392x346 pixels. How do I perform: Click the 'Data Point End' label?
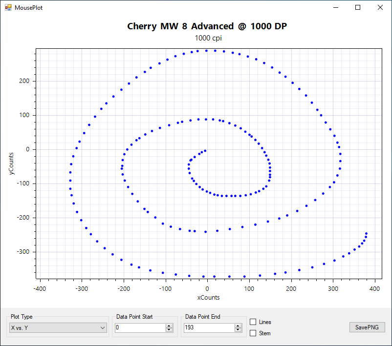click(x=203, y=317)
